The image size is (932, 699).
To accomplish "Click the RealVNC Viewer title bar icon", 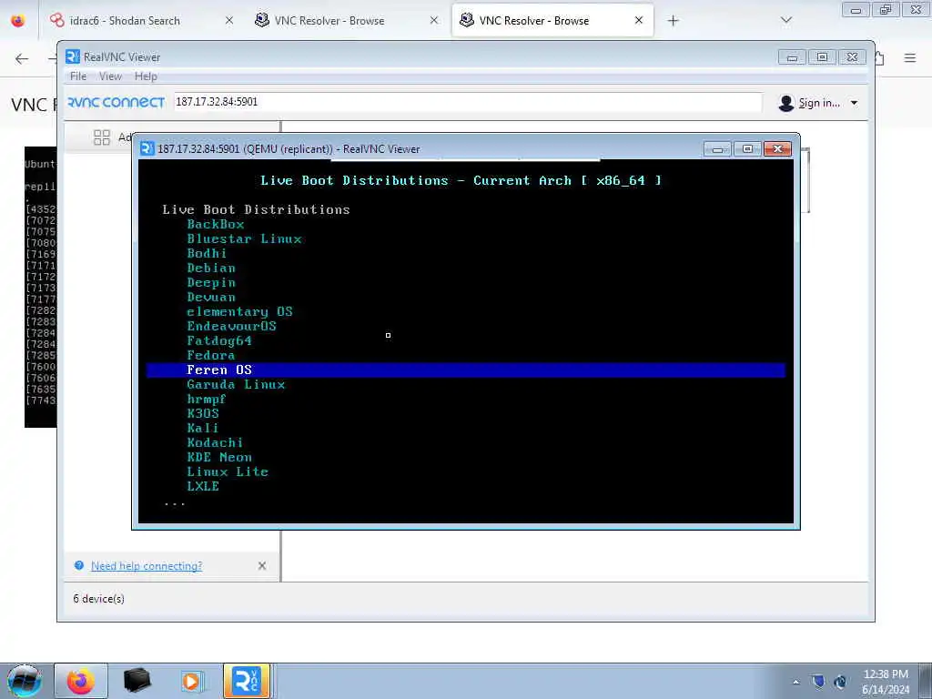I will coord(73,56).
